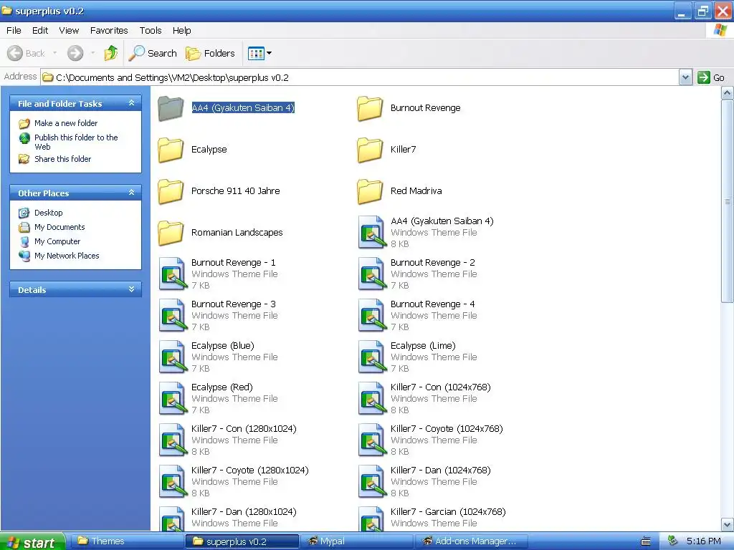Open the Edit menu
This screenshot has height=550, width=734.
pyautogui.click(x=40, y=30)
